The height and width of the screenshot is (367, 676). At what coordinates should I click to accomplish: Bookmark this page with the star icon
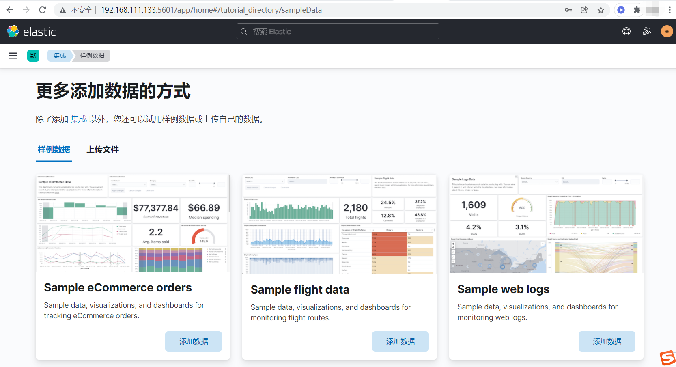pyautogui.click(x=601, y=10)
